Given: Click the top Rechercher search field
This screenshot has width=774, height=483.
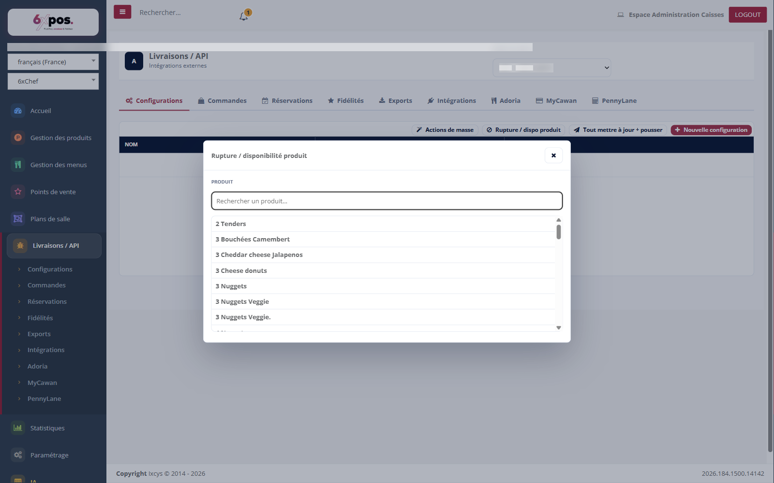Looking at the screenshot, I should pos(184,13).
